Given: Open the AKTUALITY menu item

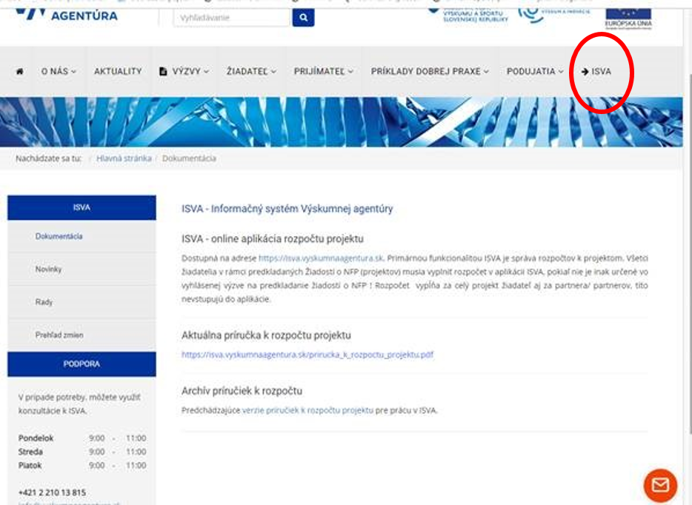Looking at the screenshot, I should pos(117,72).
